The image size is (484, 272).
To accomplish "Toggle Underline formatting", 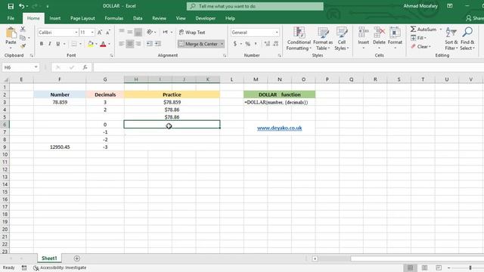I will (x=58, y=44).
